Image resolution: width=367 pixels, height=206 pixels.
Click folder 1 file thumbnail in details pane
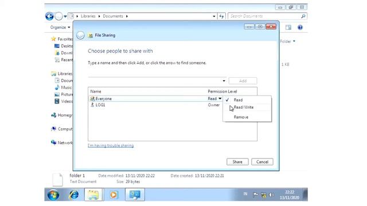click(x=57, y=179)
